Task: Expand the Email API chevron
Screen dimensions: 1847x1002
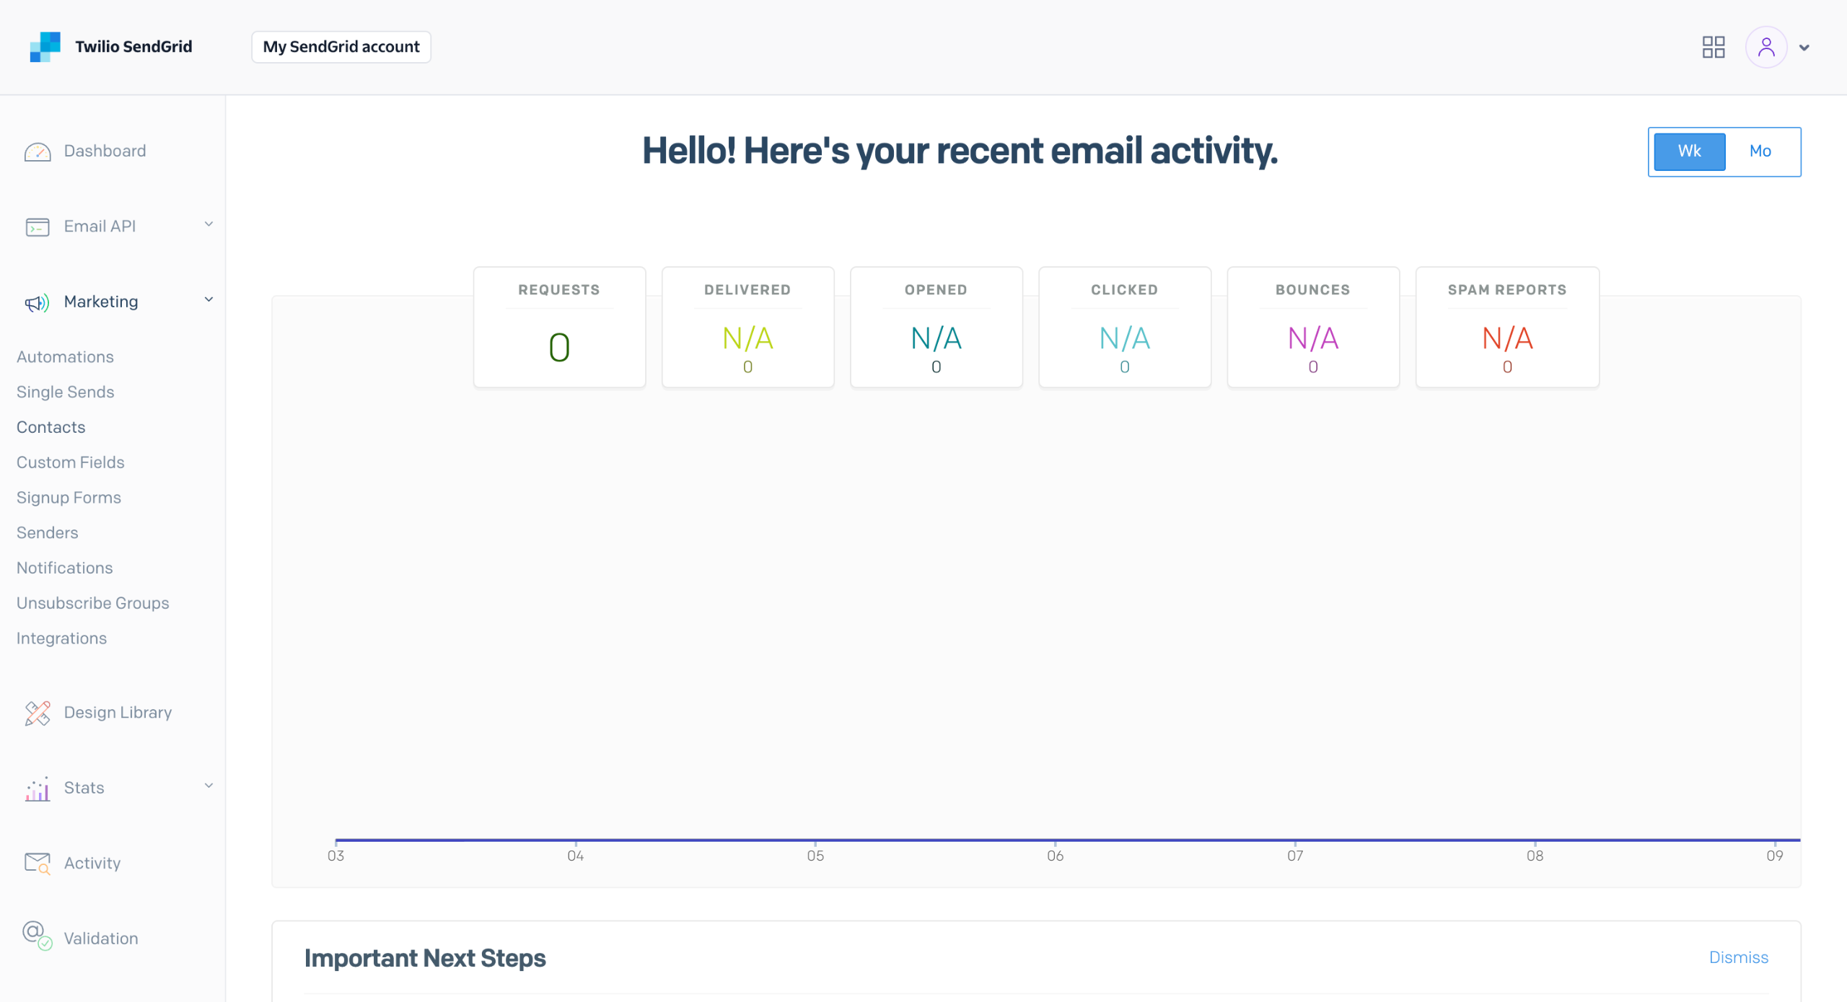Action: point(209,224)
